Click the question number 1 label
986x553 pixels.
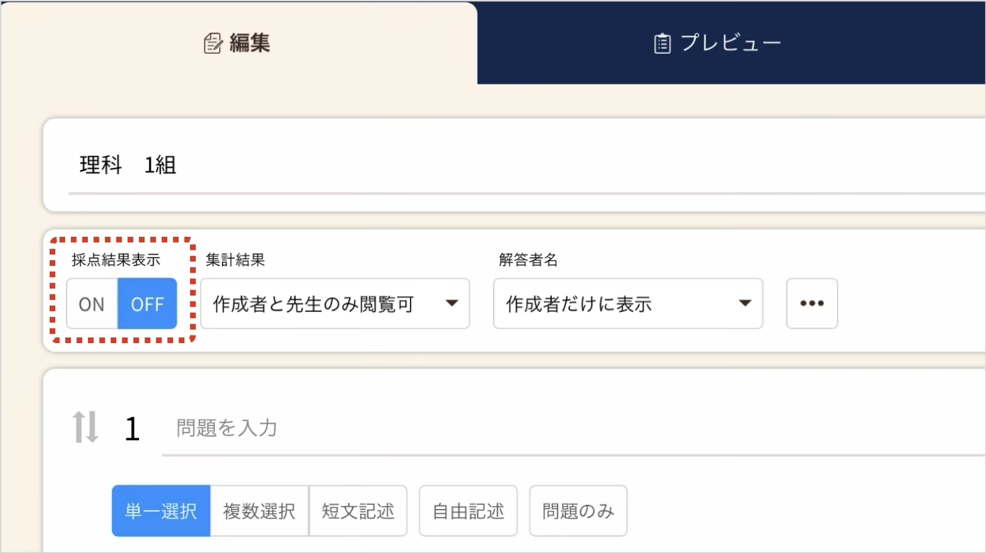click(x=132, y=430)
